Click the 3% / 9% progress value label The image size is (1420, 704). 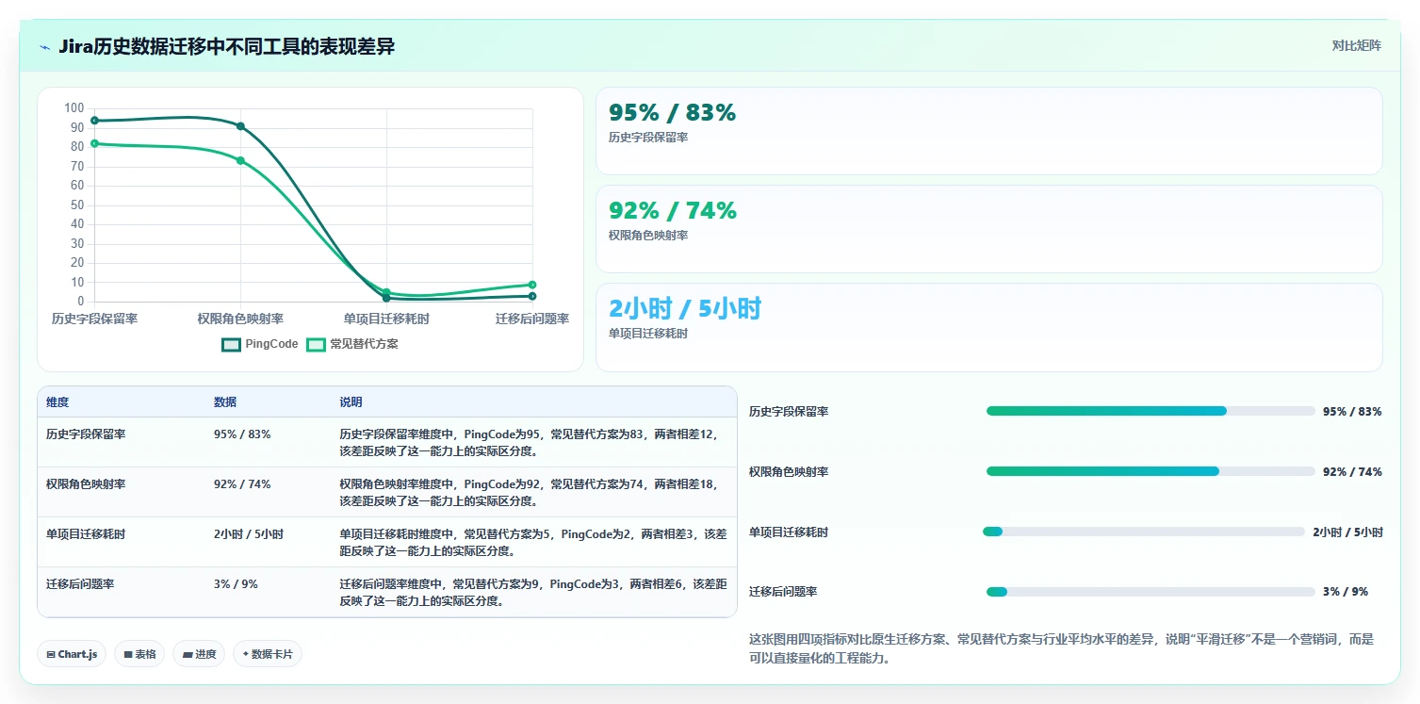tap(1346, 592)
